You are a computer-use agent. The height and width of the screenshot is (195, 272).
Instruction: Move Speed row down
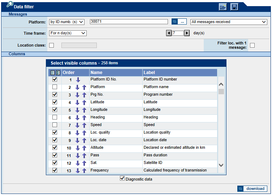click(77, 125)
